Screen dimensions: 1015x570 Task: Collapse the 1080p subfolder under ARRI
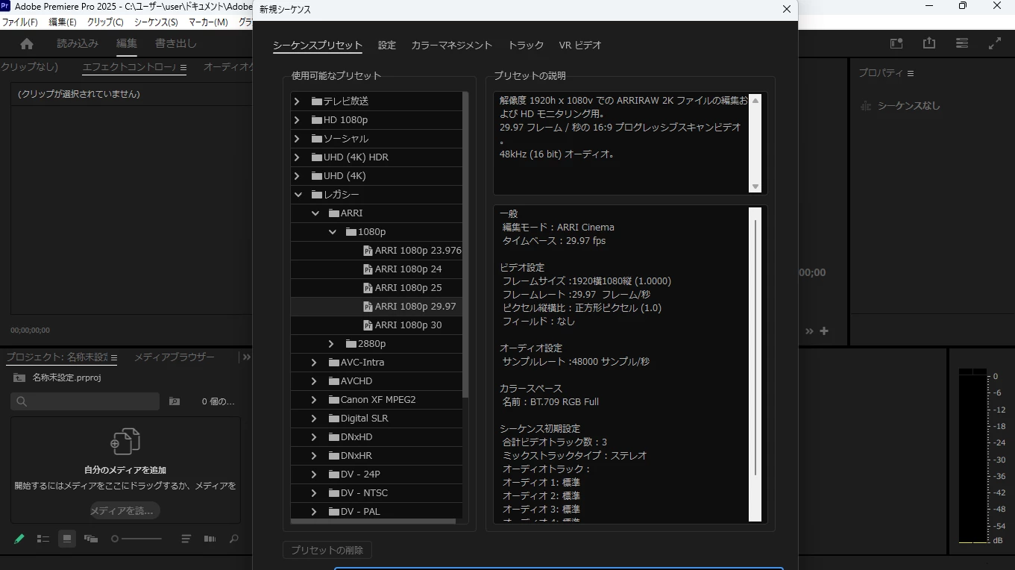pos(332,232)
